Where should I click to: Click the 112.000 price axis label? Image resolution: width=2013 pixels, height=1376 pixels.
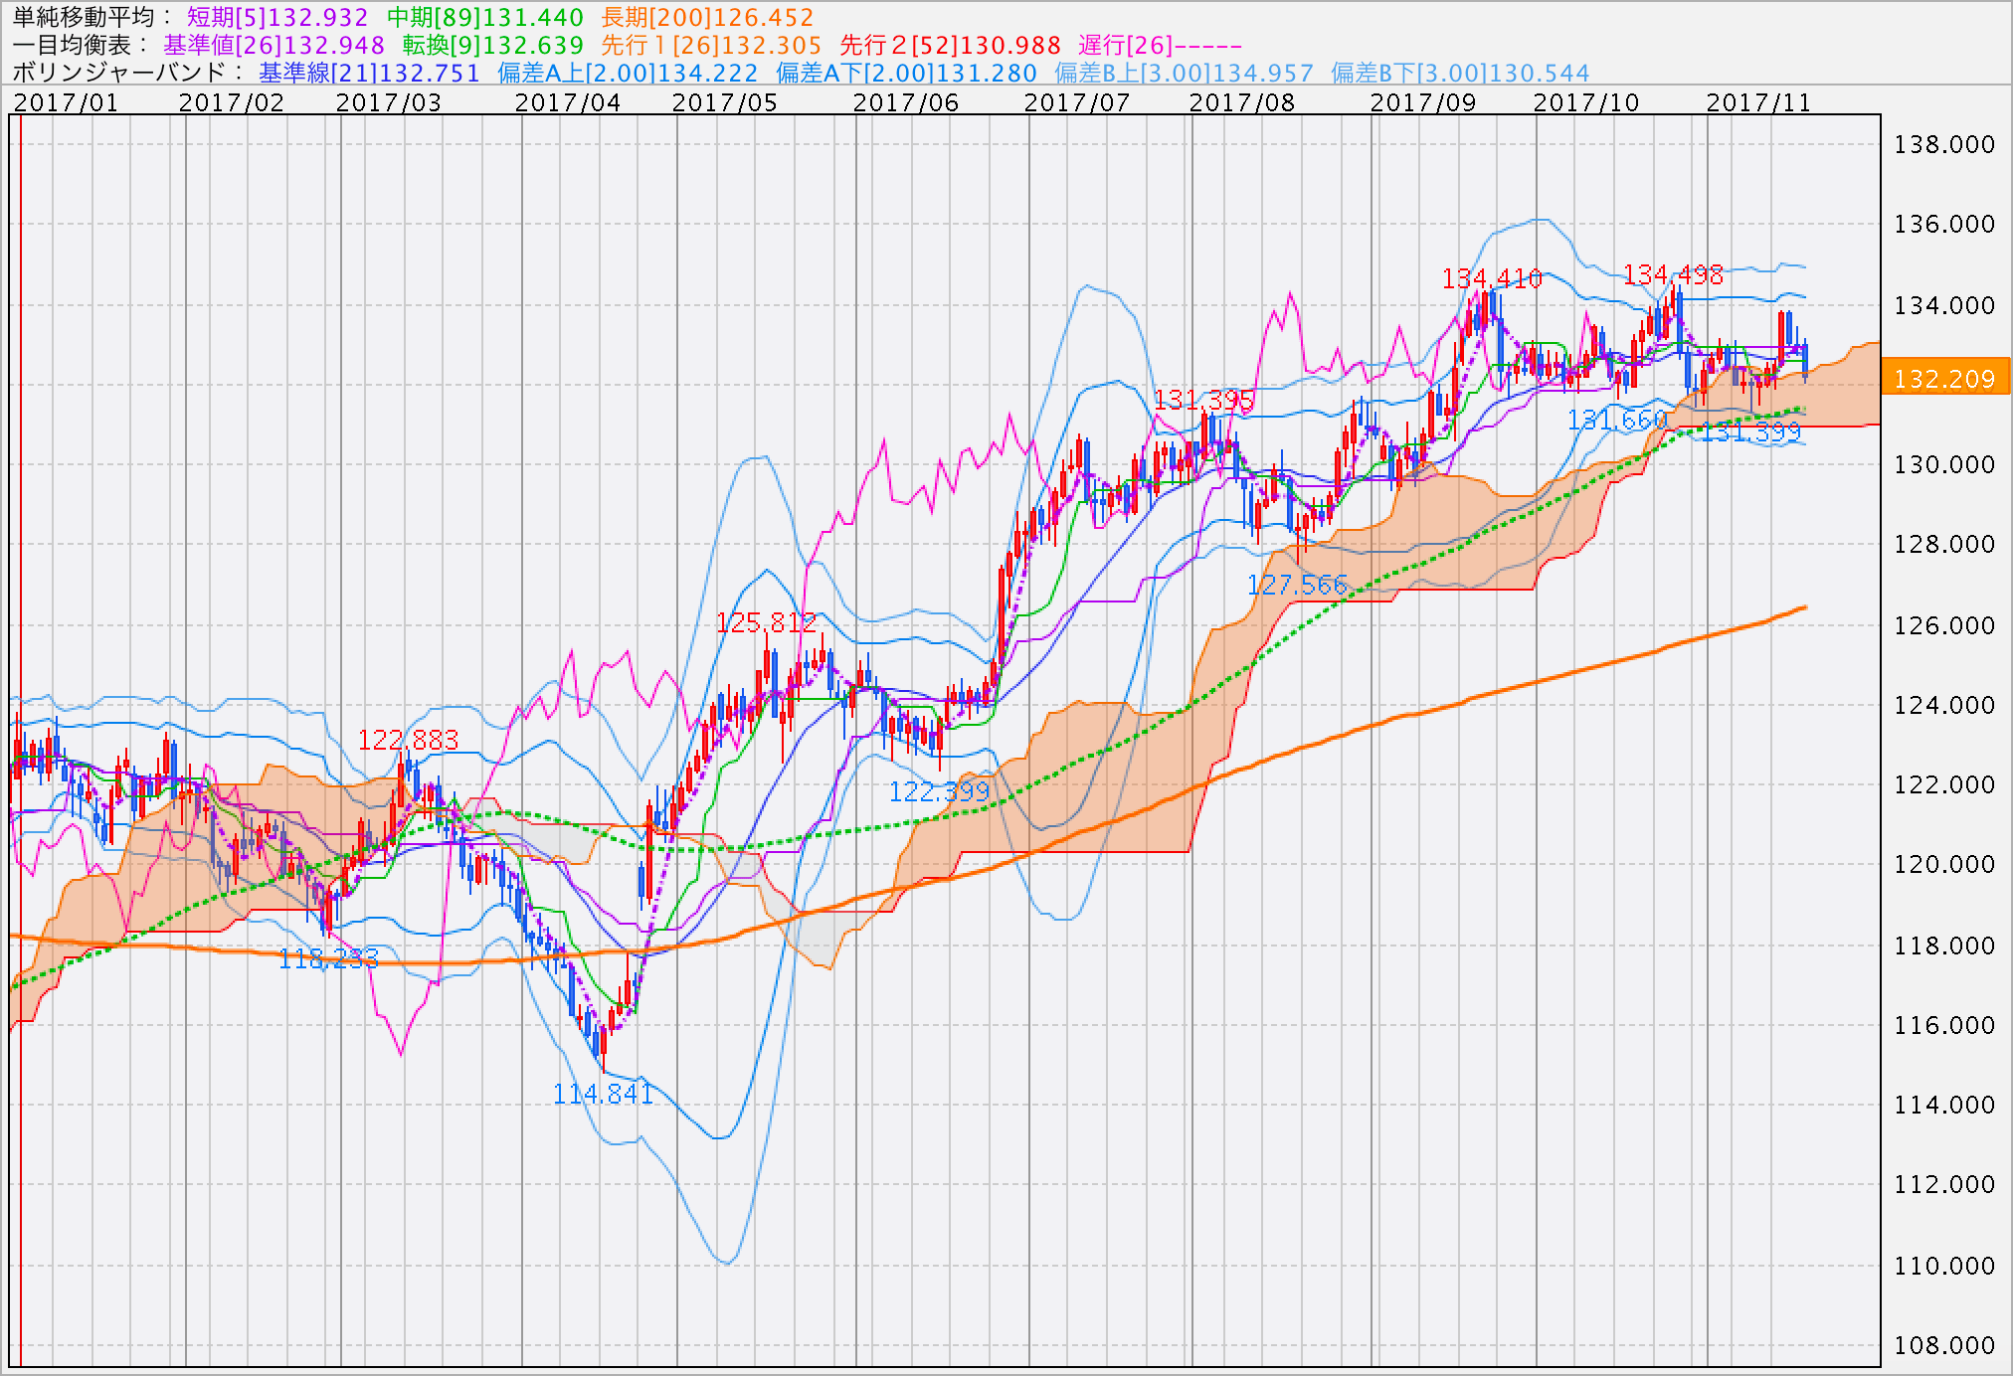[1944, 1184]
